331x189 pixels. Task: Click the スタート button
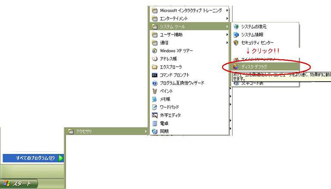tap(19, 183)
